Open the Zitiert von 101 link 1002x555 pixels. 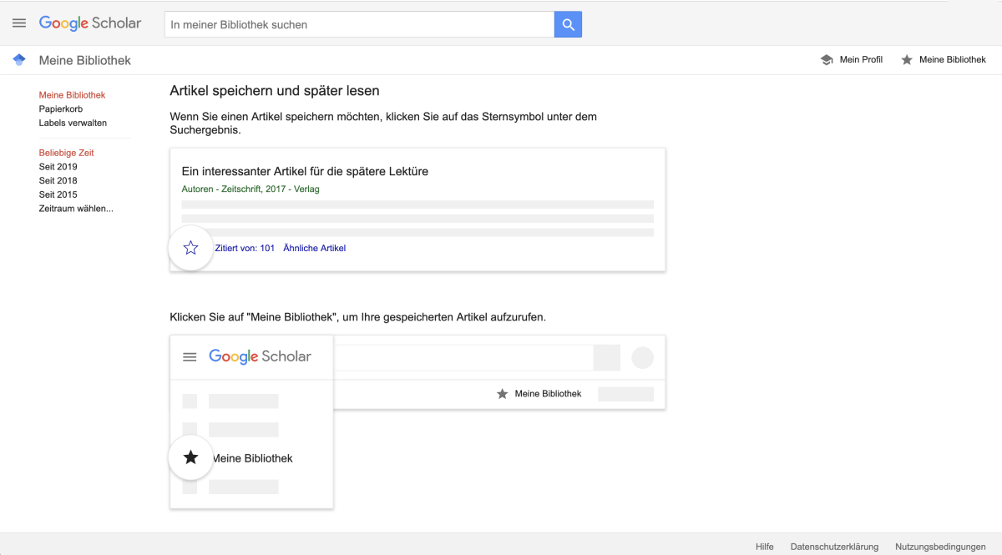coord(245,248)
